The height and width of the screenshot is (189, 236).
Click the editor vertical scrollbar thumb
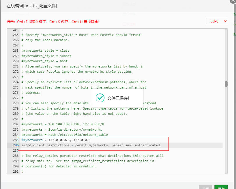(x=226, y=84)
